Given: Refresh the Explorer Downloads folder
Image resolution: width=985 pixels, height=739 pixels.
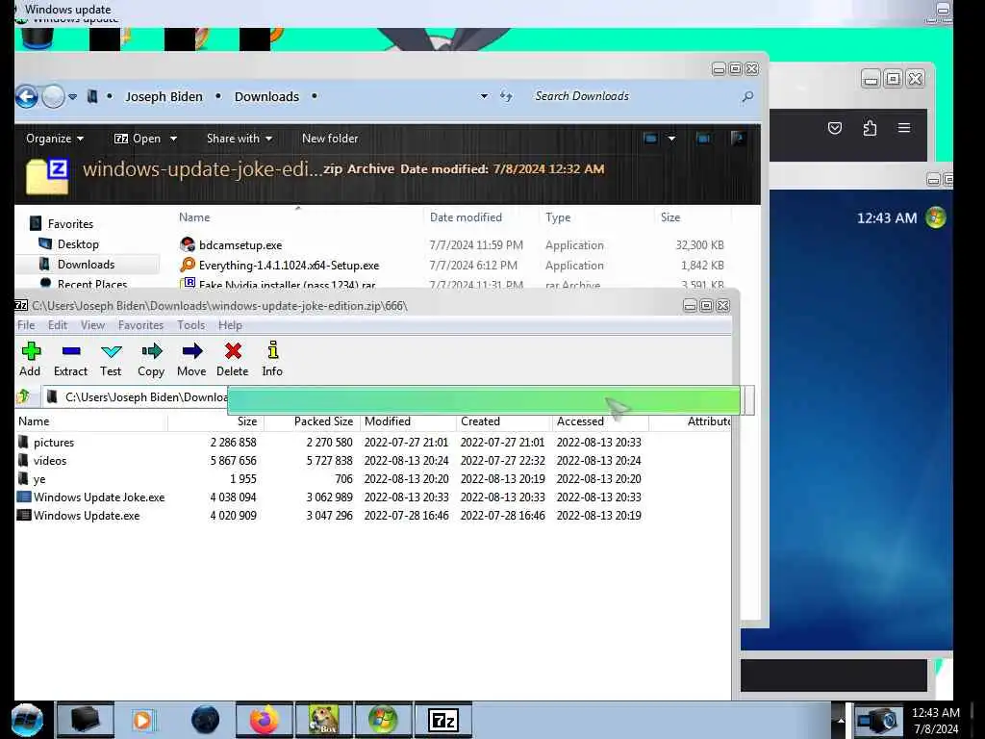Looking at the screenshot, I should coord(506,97).
